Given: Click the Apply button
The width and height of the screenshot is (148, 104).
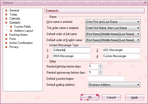Looking at the screenshot, I should coord(135,97).
